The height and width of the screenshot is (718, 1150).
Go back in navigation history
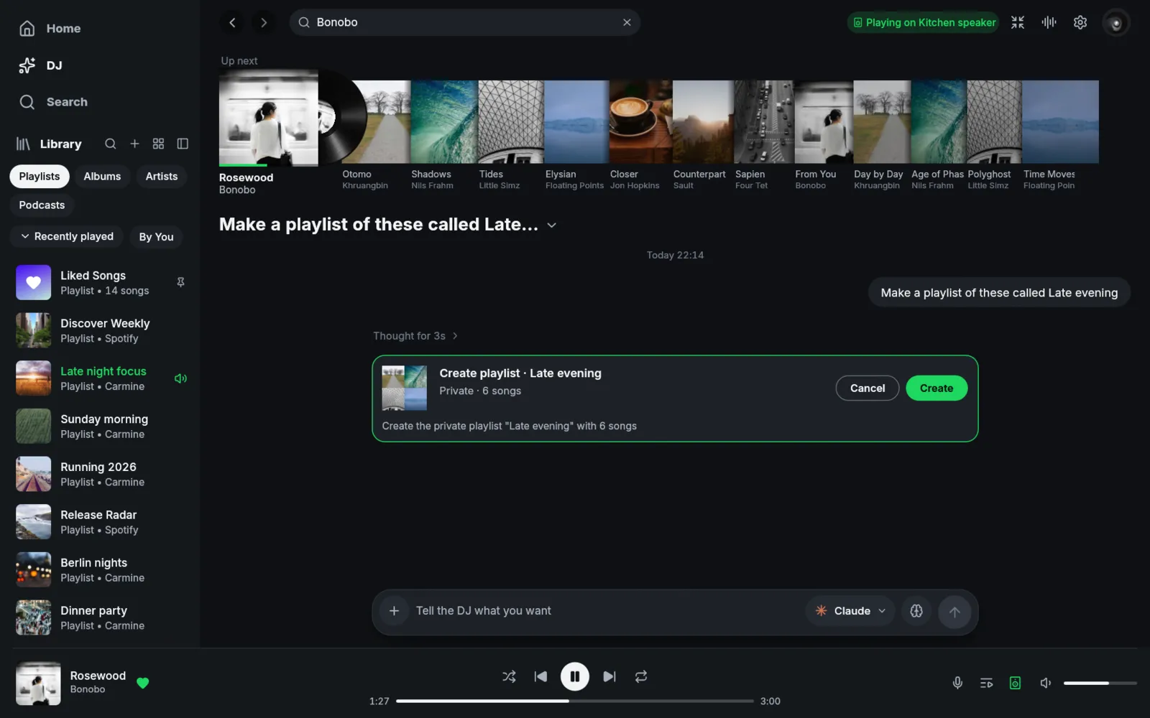pyautogui.click(x=232, y=22)
